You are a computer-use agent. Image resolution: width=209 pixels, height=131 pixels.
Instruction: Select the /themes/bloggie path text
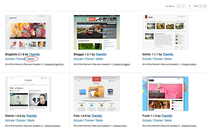pyautogui.click(x=121, y=64)
